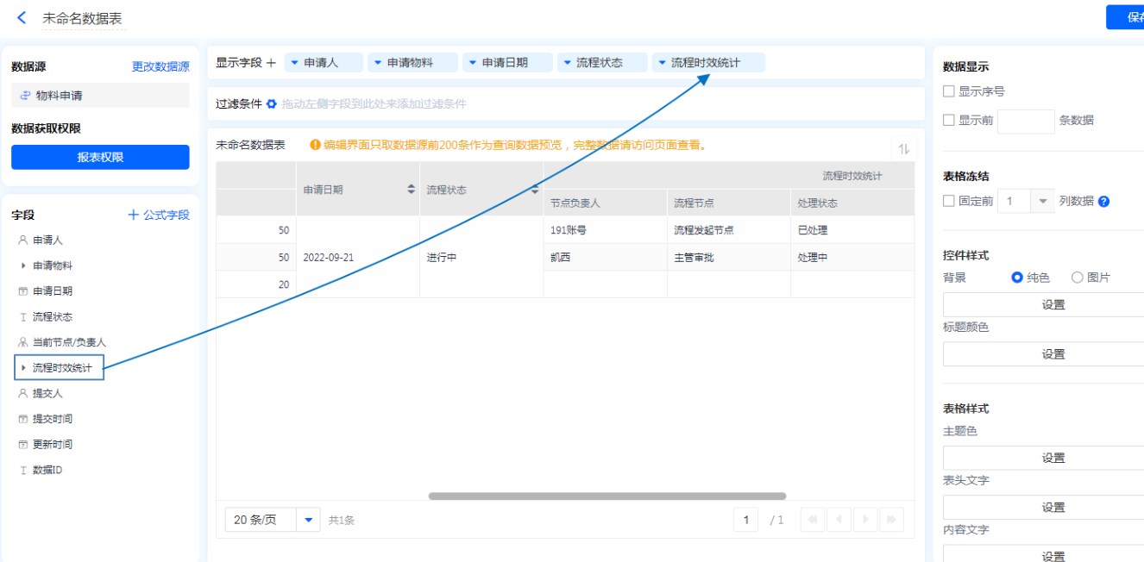
Task: Click the back arrow icon
Action: pyautogui.click(x=22, y=18)
